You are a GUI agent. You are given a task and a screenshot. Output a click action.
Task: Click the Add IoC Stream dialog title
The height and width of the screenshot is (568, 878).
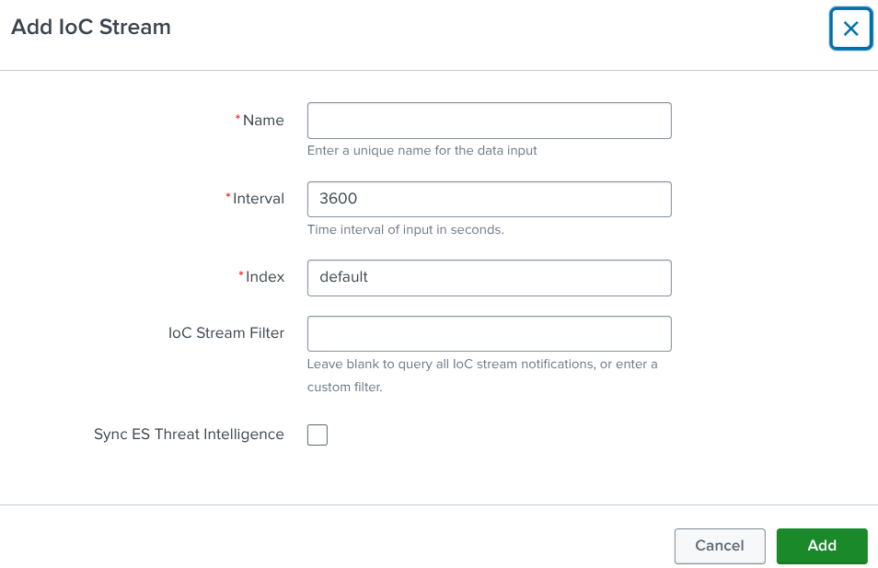pyautogui.click(x=91, y=28)
